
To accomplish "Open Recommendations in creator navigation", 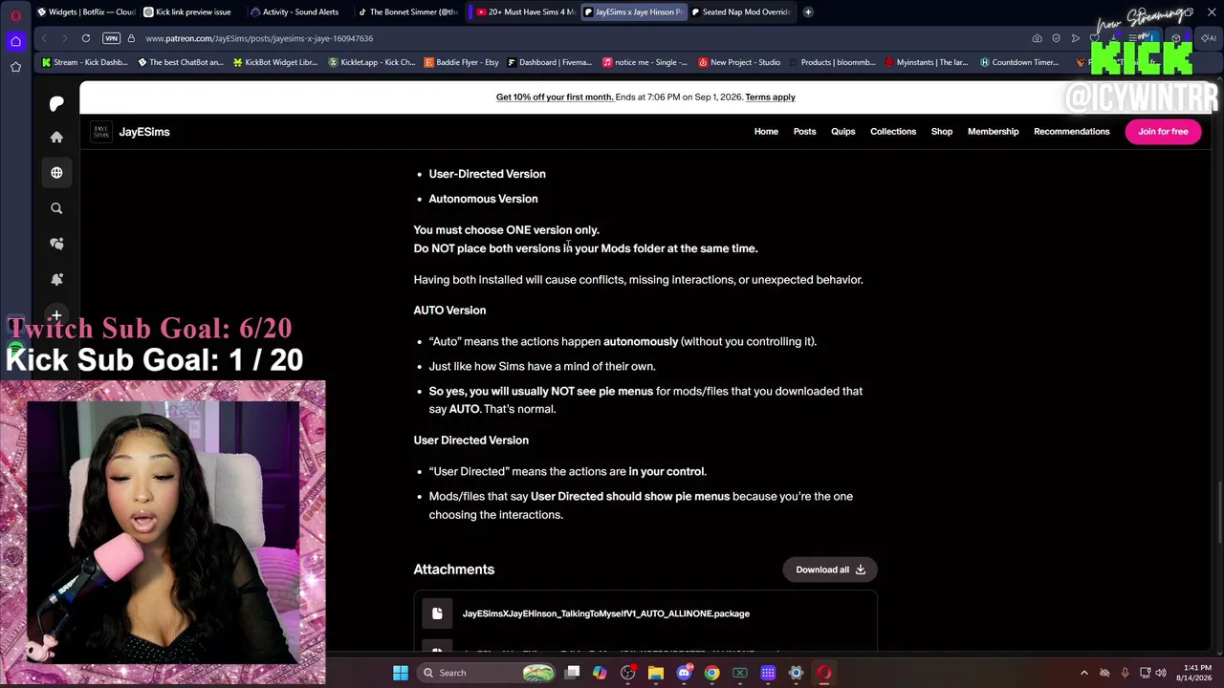I will [1071, 132].
